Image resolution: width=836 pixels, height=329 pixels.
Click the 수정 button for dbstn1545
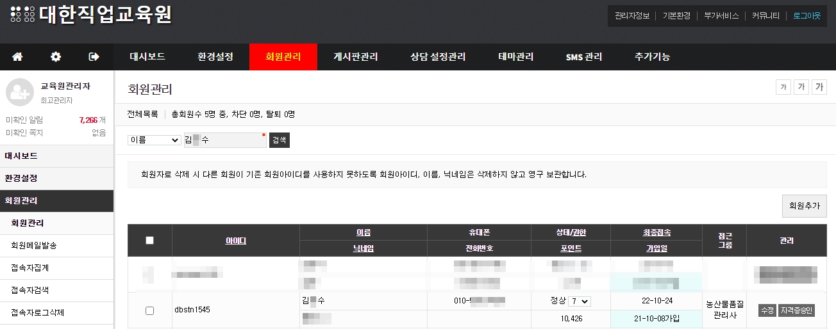767,310
